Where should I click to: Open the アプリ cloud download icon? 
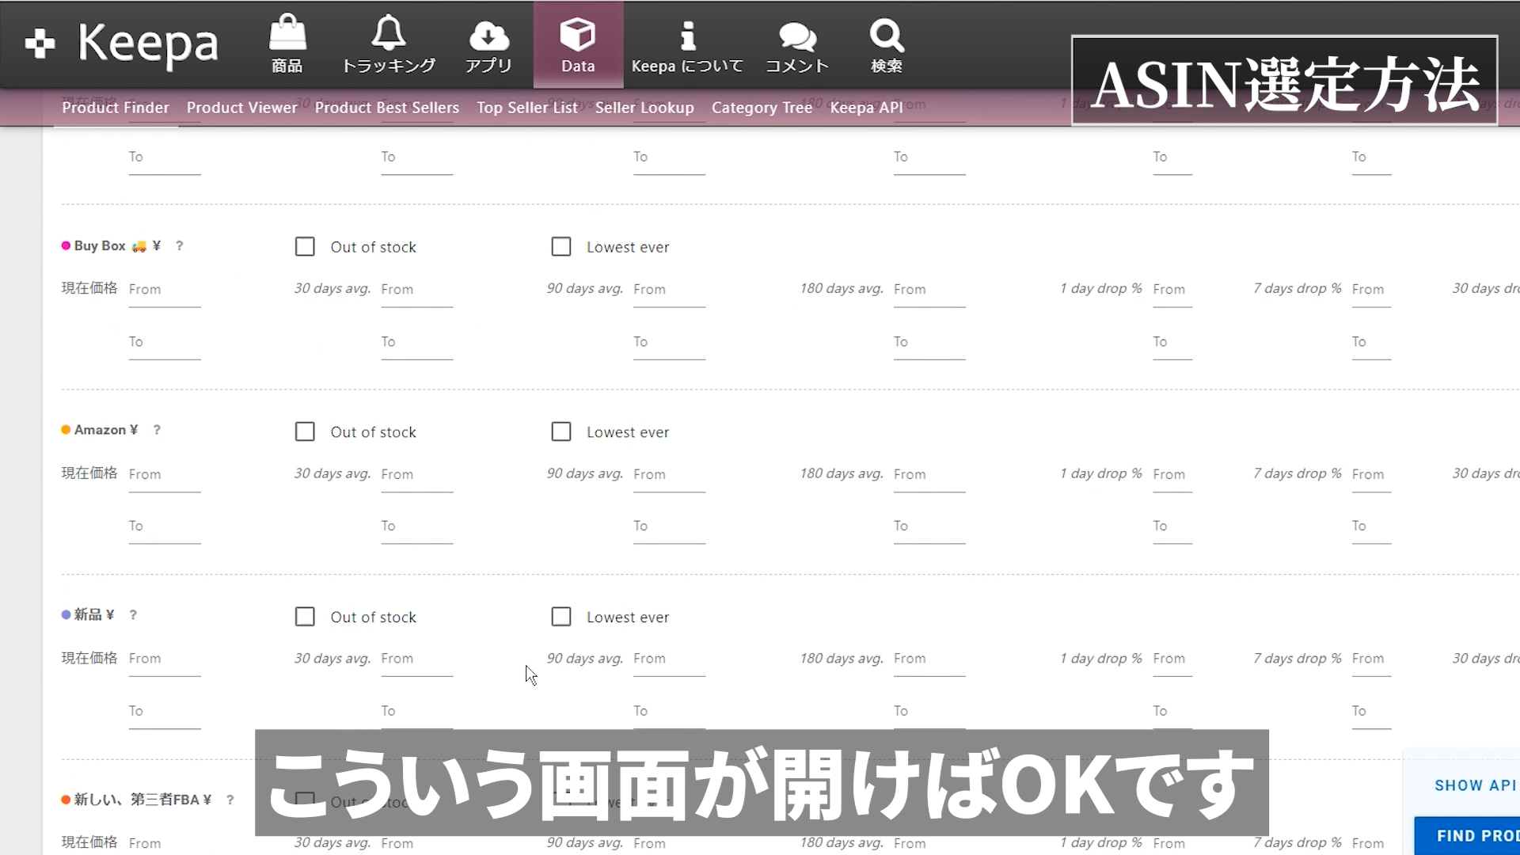(x=488, y=36)
